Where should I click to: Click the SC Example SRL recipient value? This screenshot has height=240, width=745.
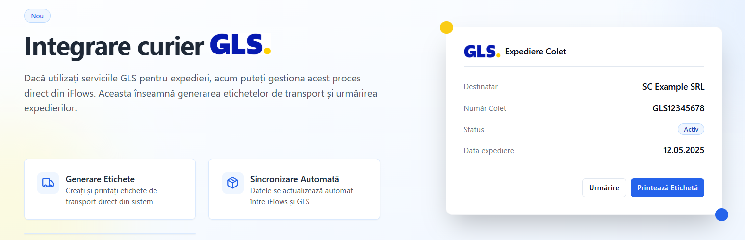coord(673,87)
